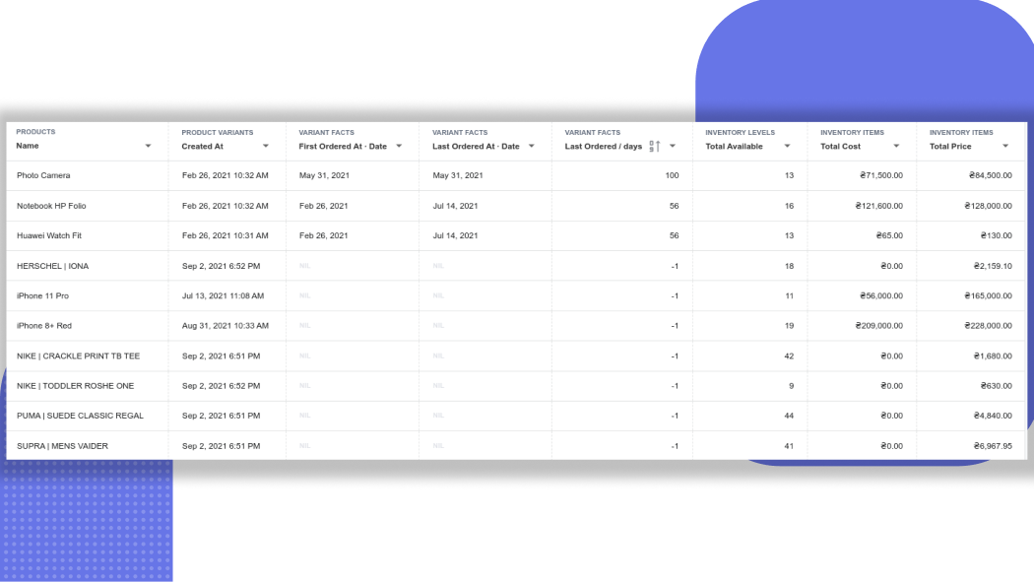This screenshot has width=1034, height=582.
Task: Open the Name column dropdown arrow
Action: pyautogui.click(x=148, y=147)
